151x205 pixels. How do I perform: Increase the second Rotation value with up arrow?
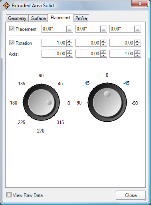pos(103,41)
